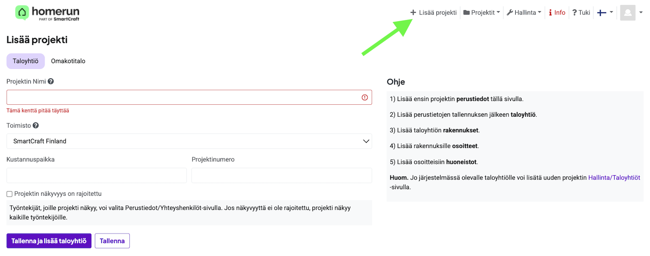650x256 pixels.
Task: Click the Projektin Nimi text field
Action: point(183,97)
